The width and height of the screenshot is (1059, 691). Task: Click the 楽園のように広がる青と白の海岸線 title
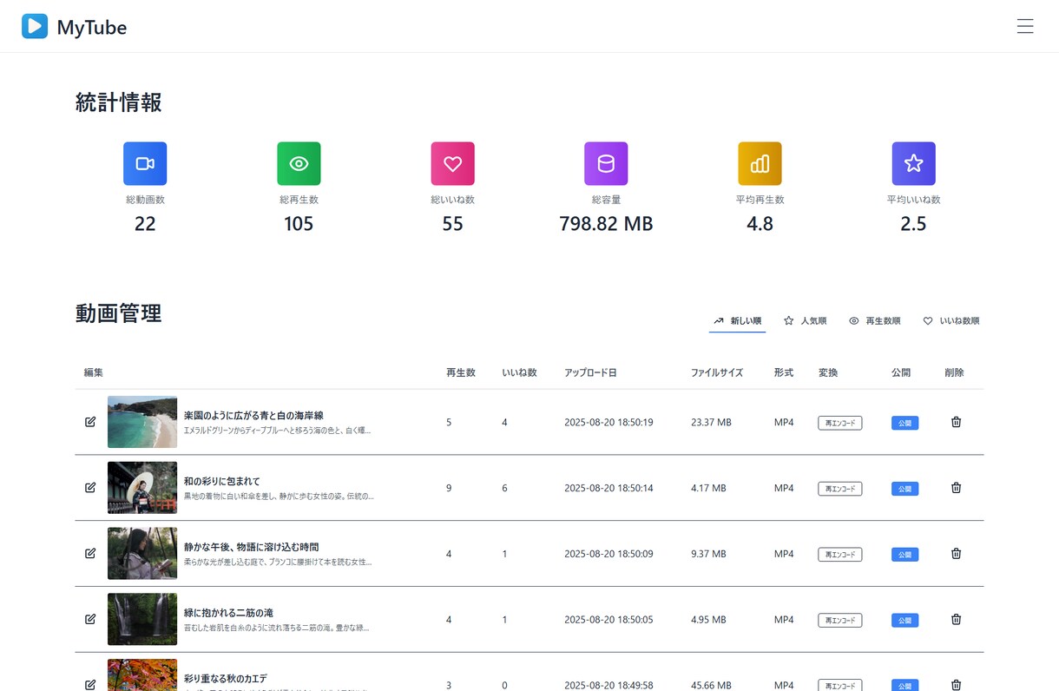[253, 416]
